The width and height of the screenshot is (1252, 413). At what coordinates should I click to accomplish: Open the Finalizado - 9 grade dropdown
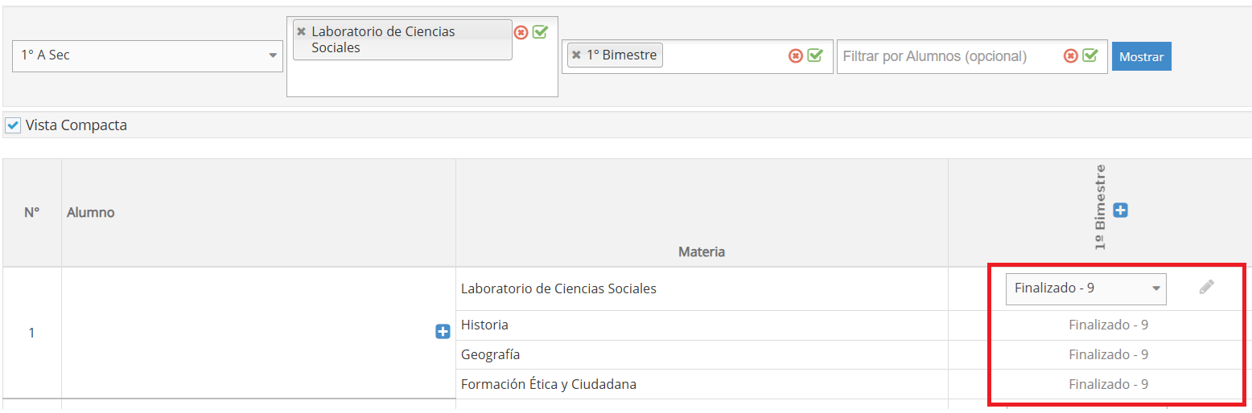[x=1085, y=288]
